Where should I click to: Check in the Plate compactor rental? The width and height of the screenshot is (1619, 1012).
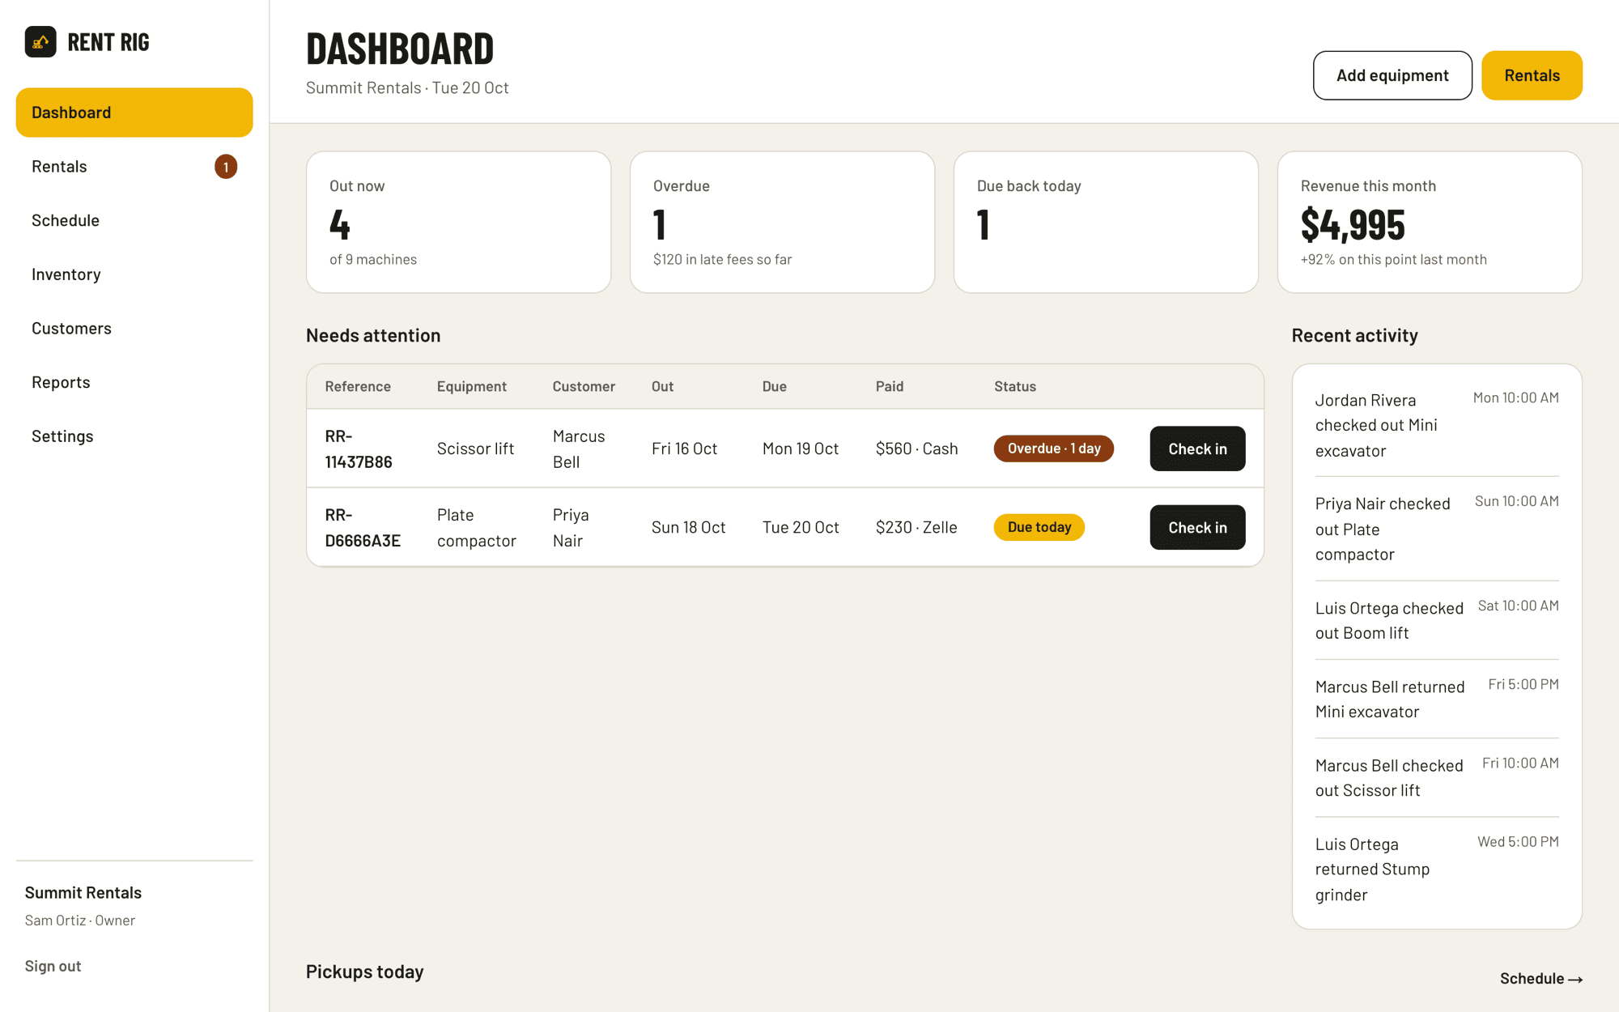(1197, 527)
